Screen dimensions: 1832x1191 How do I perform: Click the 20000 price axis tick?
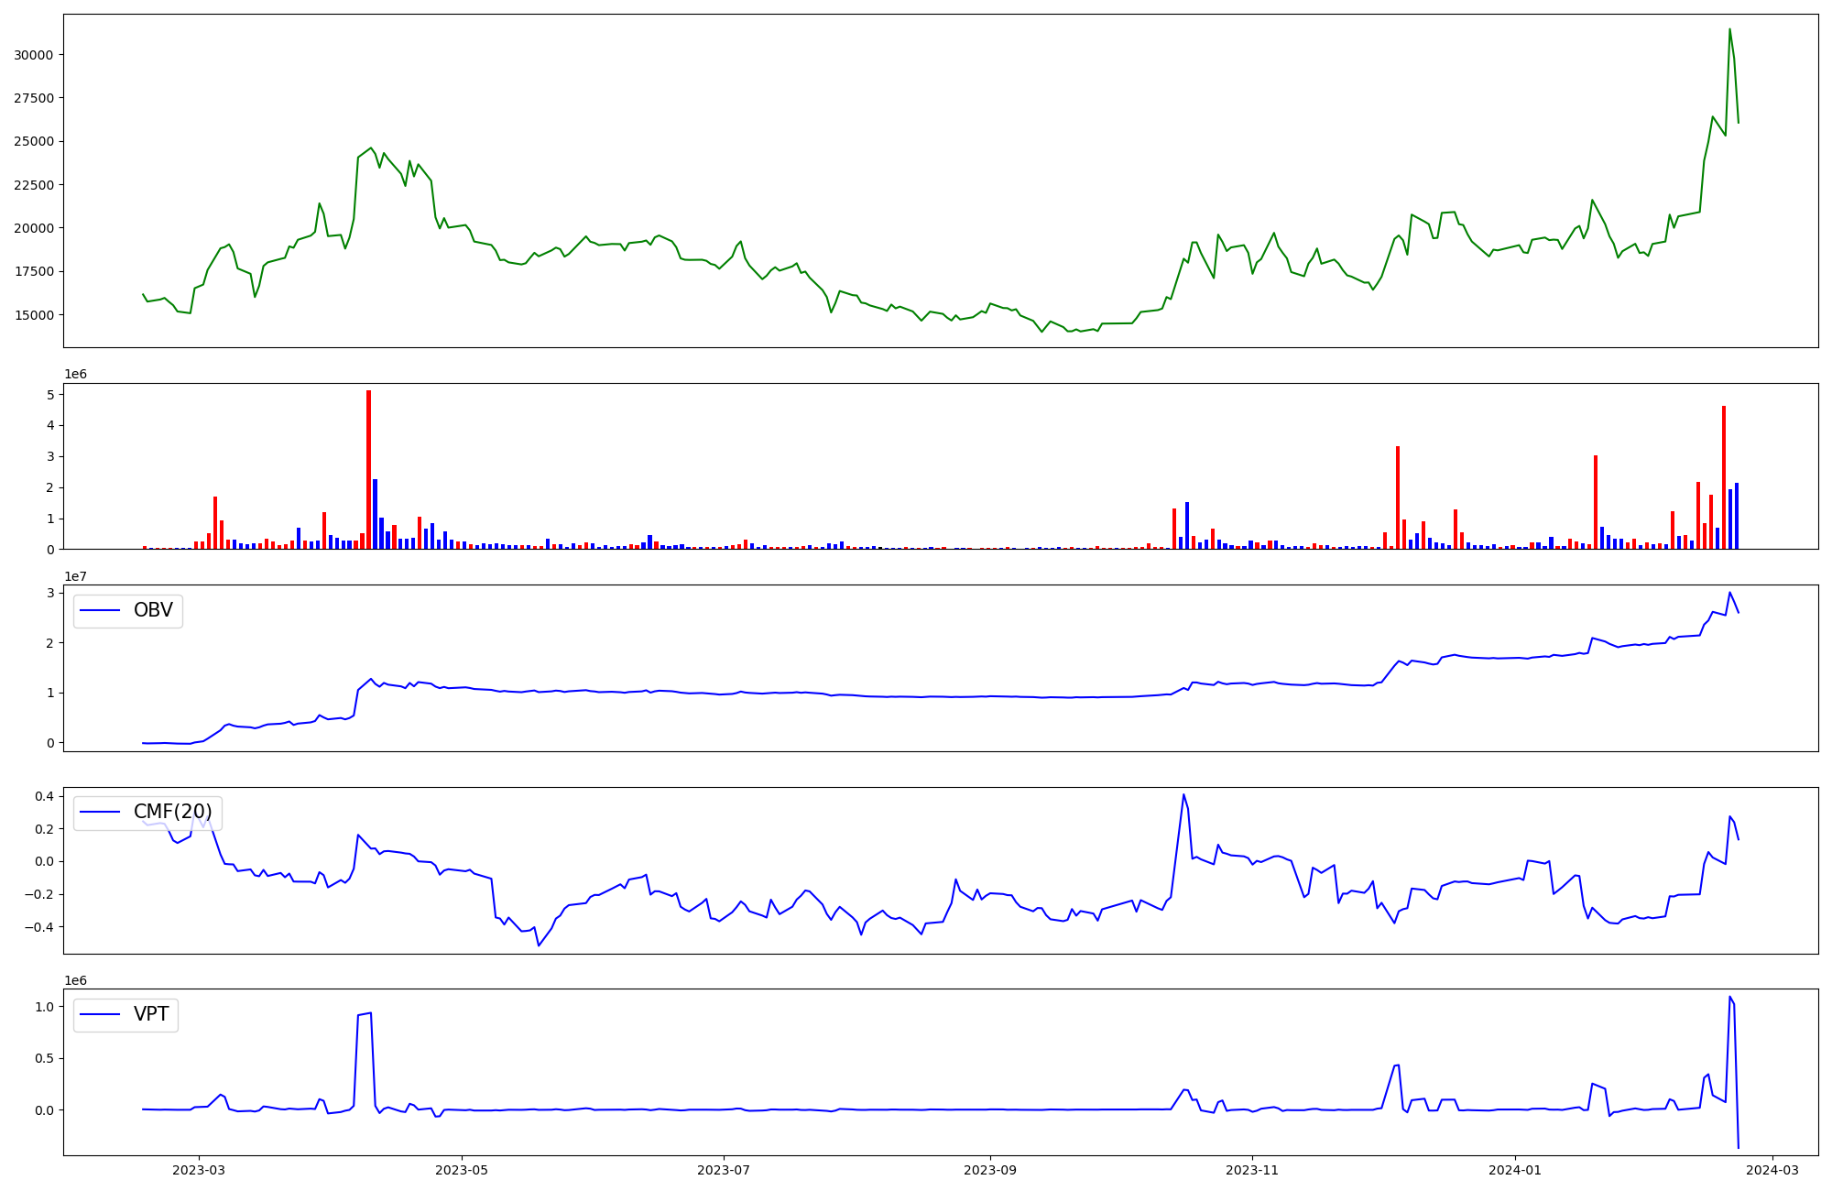point(33,228)
